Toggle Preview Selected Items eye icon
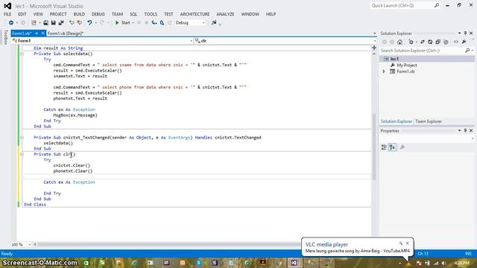The width and height of the screenshot is (477, 268). tap(455, 42)
